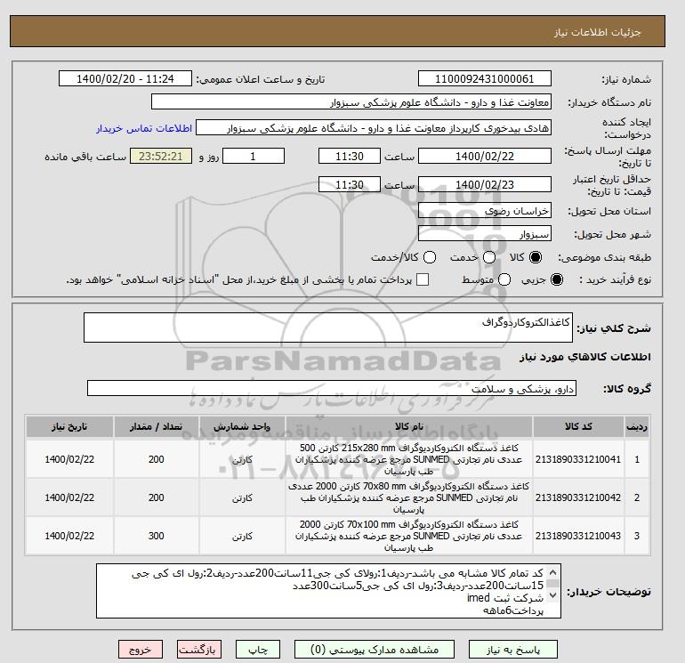Click the چاپ print button
This screenshot has width=685, height=663.
pyautogui.click(x=258, y=650)
